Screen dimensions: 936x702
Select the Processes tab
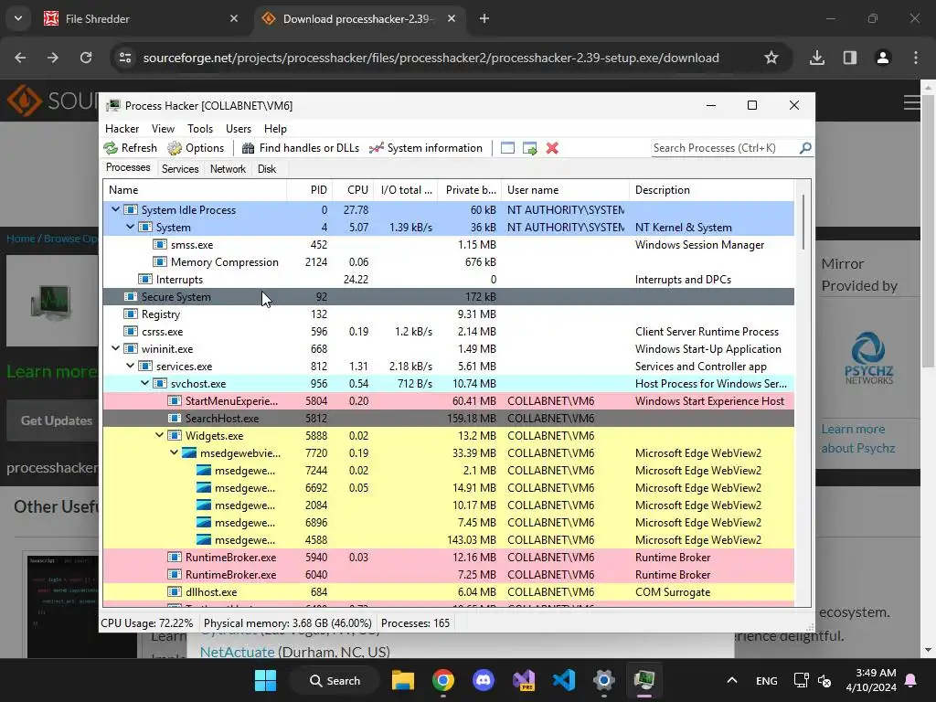tap(128, 168)
